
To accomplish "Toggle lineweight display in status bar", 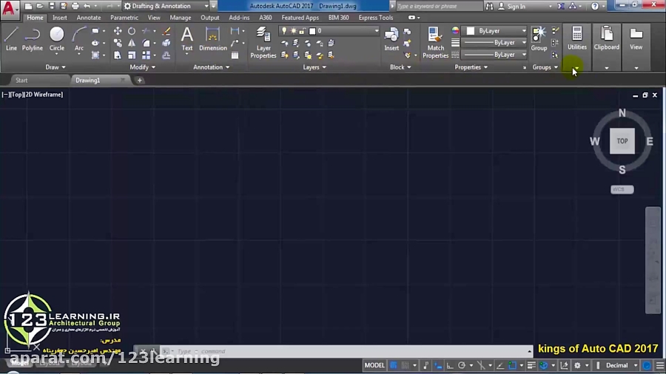I will click(x=531, y=365).
